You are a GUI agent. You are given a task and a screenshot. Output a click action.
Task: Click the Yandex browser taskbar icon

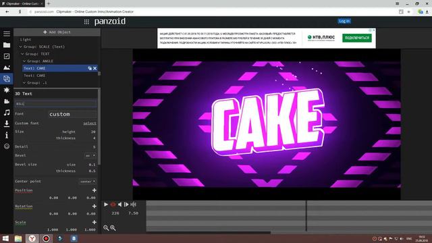(32, 238)
